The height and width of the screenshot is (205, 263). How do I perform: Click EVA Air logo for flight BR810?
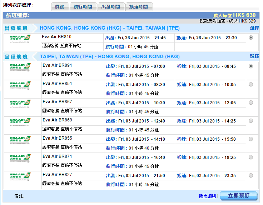point(21,39)
